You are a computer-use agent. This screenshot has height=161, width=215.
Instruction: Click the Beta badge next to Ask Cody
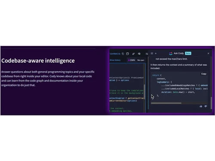pyautogui.click(x=188, y=53)
